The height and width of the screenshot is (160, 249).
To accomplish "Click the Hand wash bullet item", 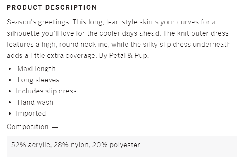I will pyautogui.click(x=35, y=103).
